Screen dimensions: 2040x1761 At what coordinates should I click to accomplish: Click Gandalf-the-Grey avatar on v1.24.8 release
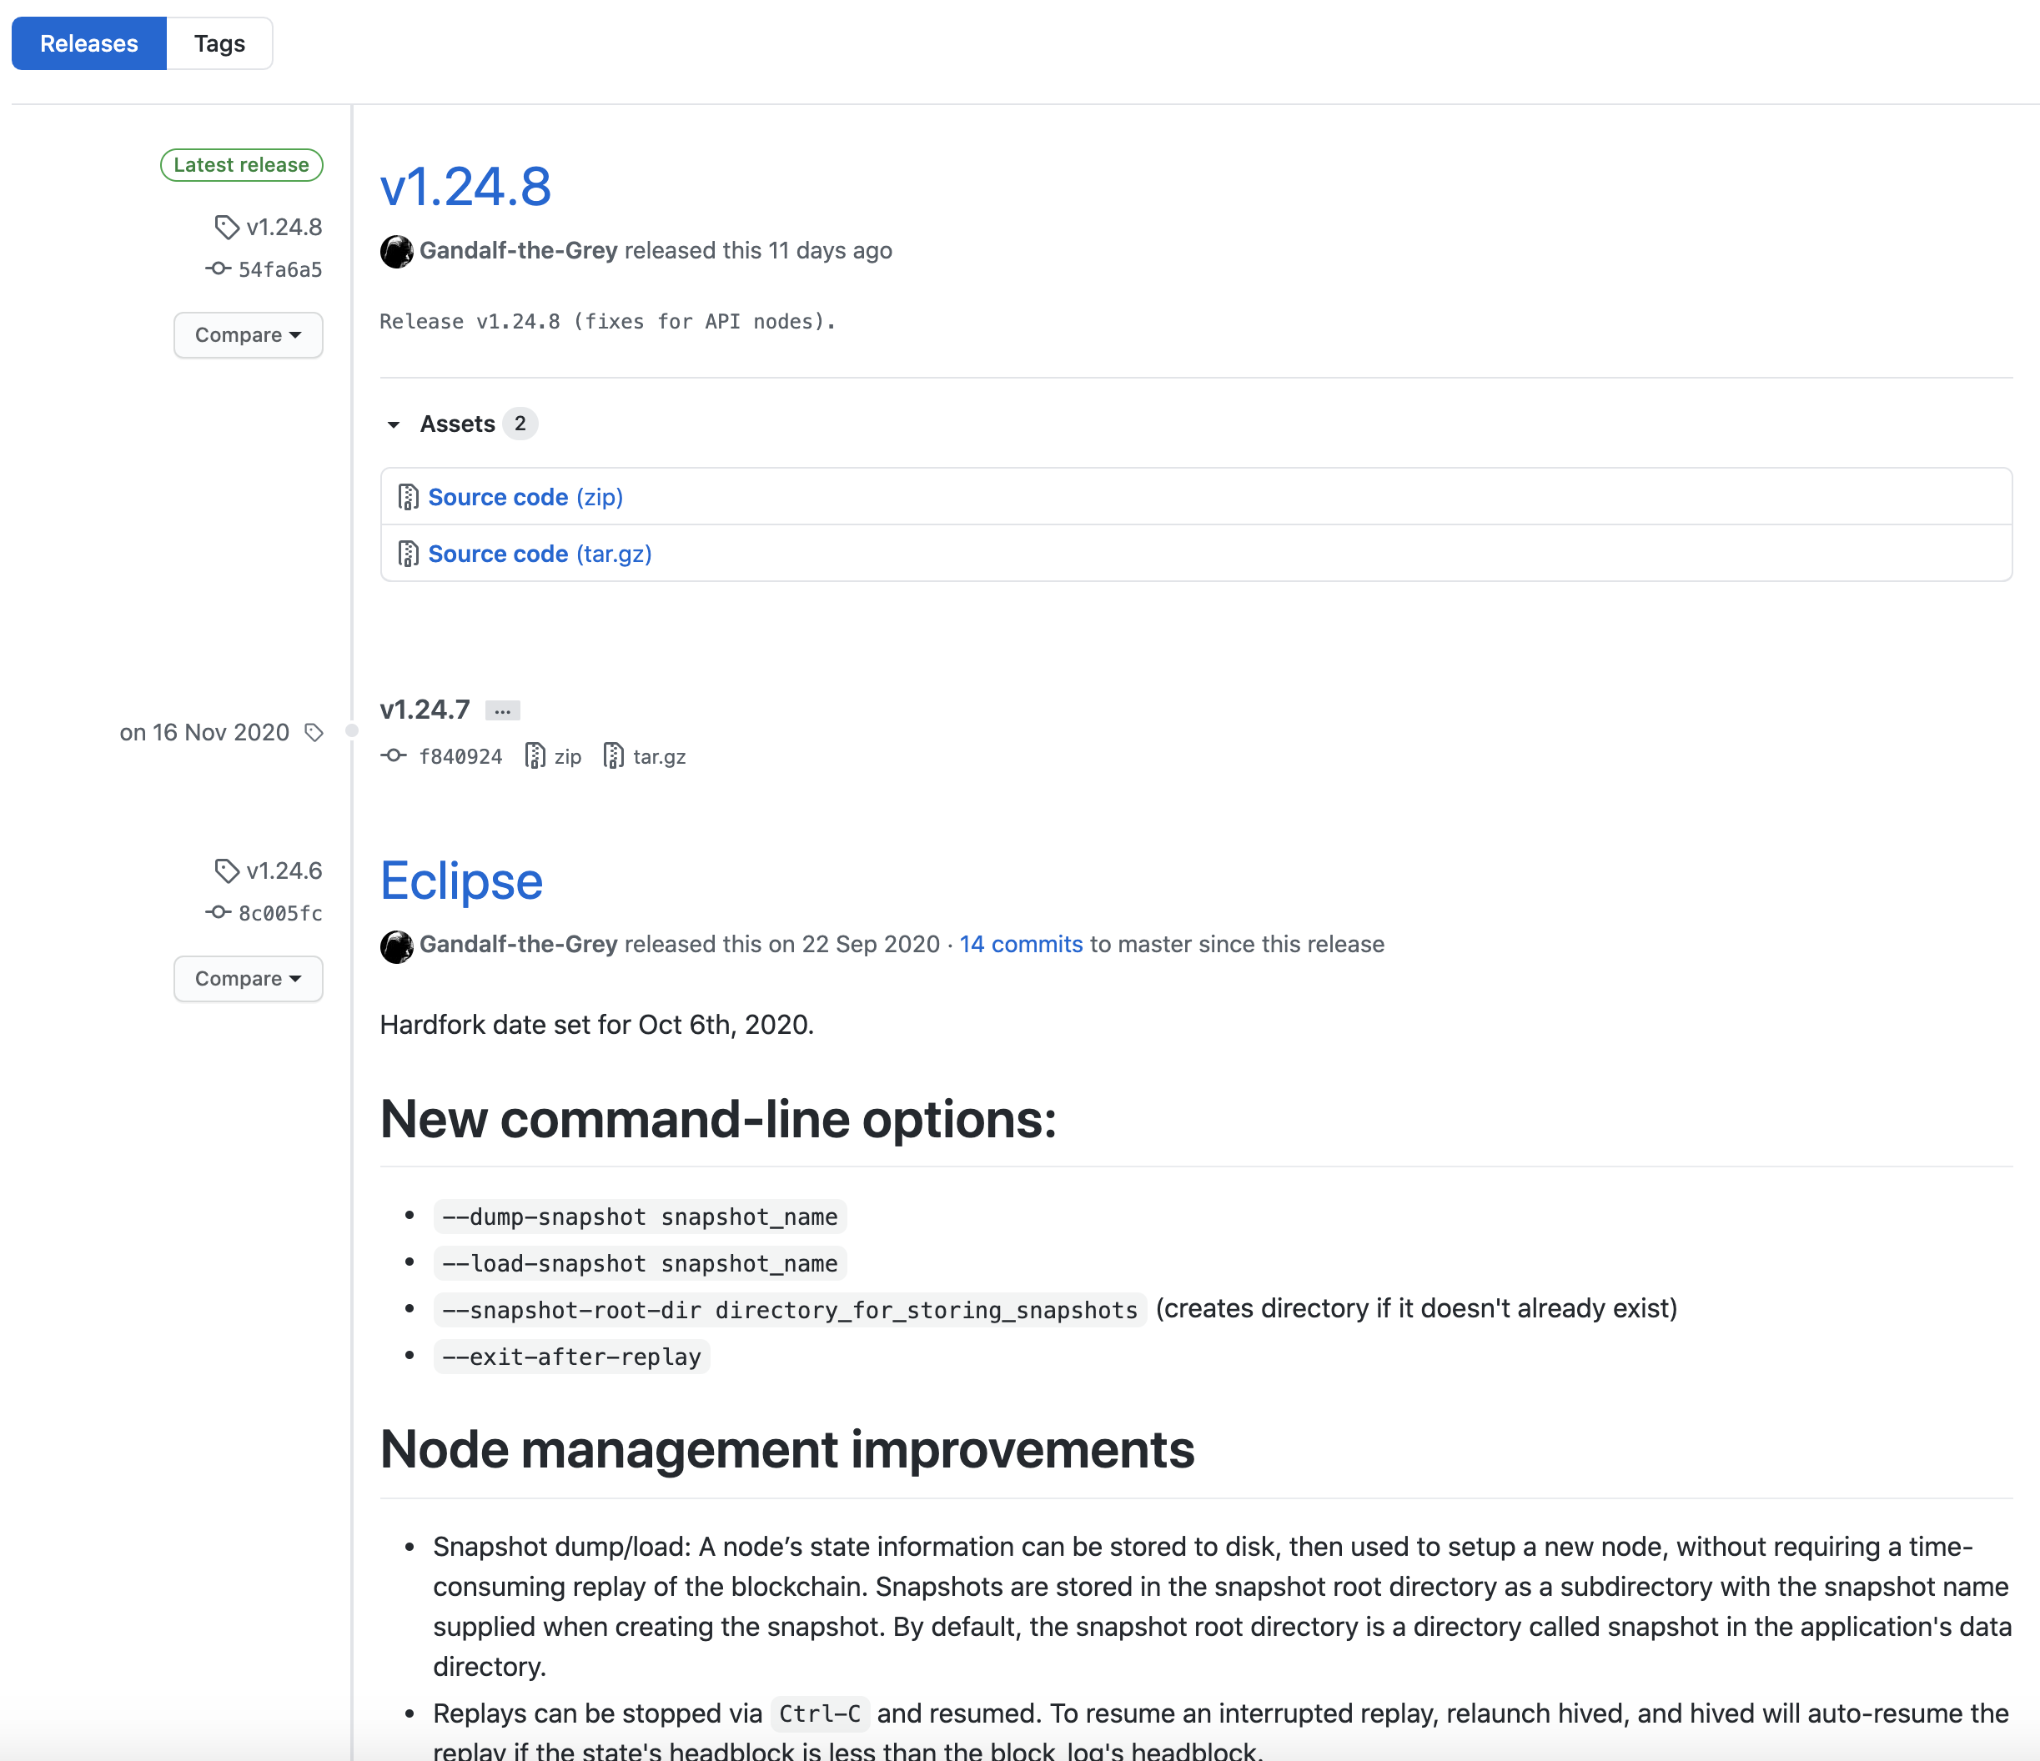(397, 251)
